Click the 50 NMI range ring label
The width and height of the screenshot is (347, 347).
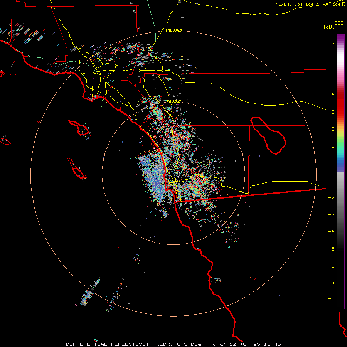point(173,102)
